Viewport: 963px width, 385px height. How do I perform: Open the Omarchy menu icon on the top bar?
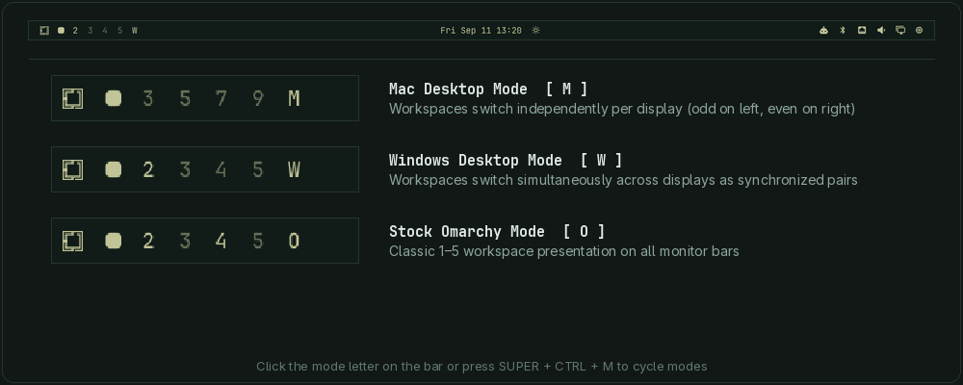(x=44, y=30)
